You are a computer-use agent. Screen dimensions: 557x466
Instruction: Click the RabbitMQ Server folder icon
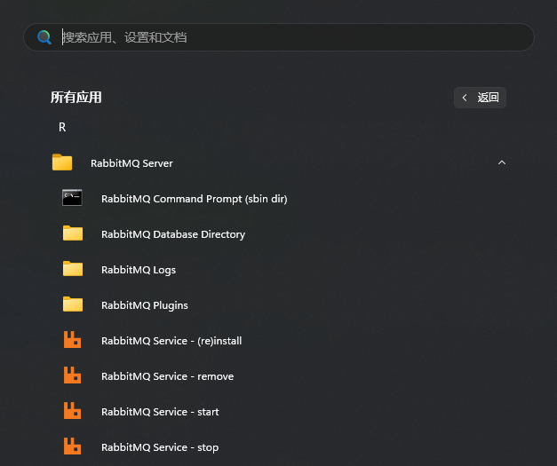[62, 162]
